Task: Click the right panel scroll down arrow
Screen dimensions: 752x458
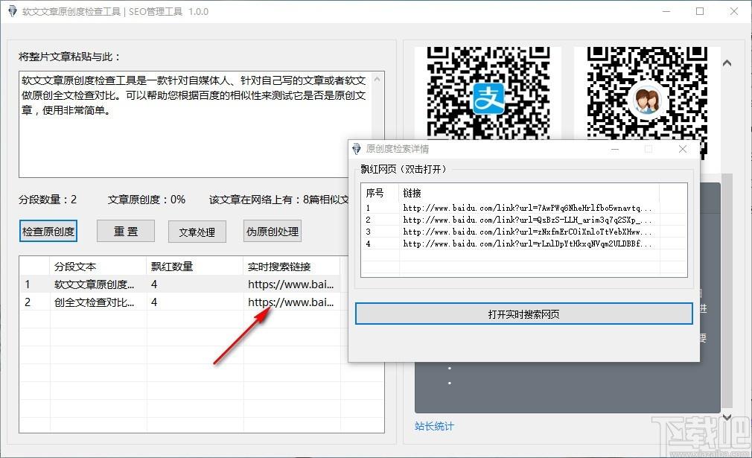Action: pyautogui.click(x=727, y=417)
